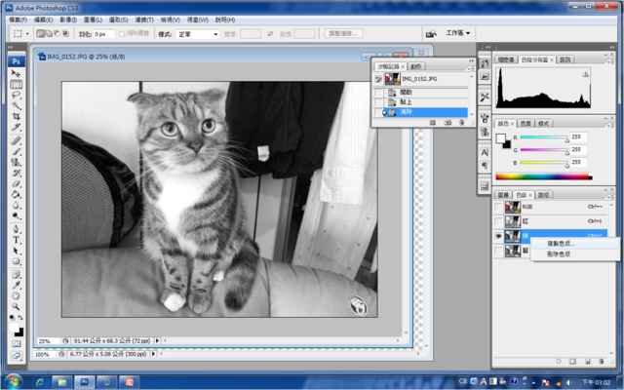The width and height of the screenshot is (624, 390).
Task: Choose 刪除色版 from context menu
Action: click(x=559, y=253)
